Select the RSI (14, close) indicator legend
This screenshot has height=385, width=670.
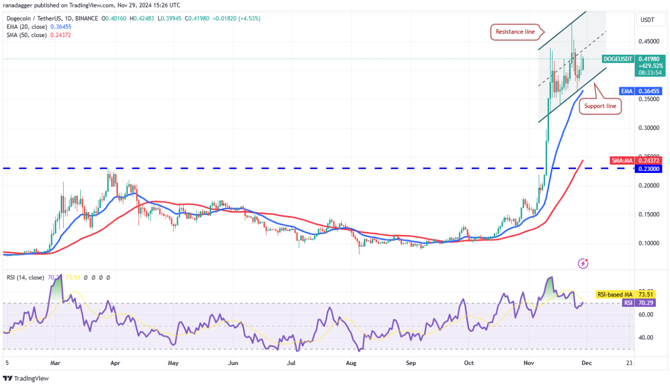tap(25, 276)
